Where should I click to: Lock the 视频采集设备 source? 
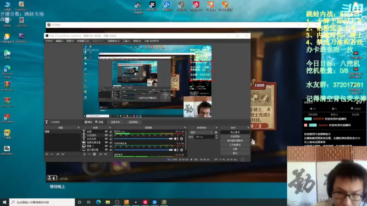pos(111,142)
